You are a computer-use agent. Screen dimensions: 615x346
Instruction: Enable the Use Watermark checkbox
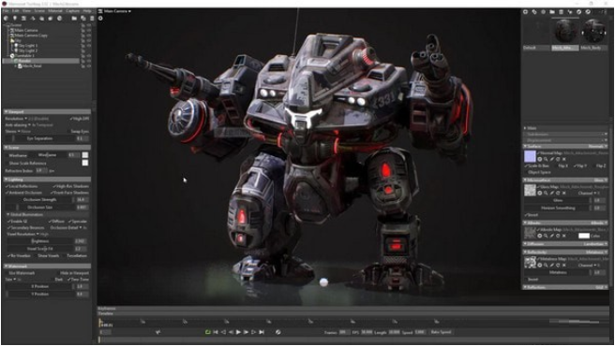coord(7,273)
